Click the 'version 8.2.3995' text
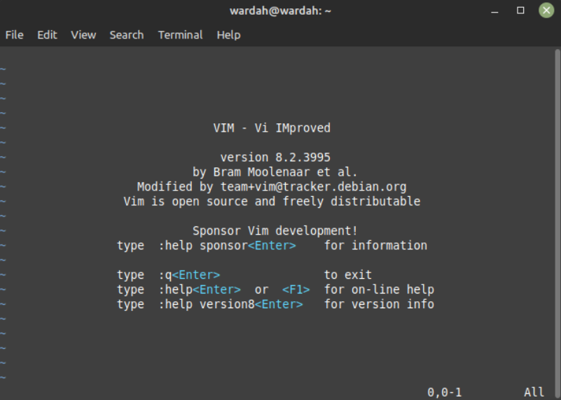Image resolution: width=561 pixels, height=400 pixels. pos(275,158)
